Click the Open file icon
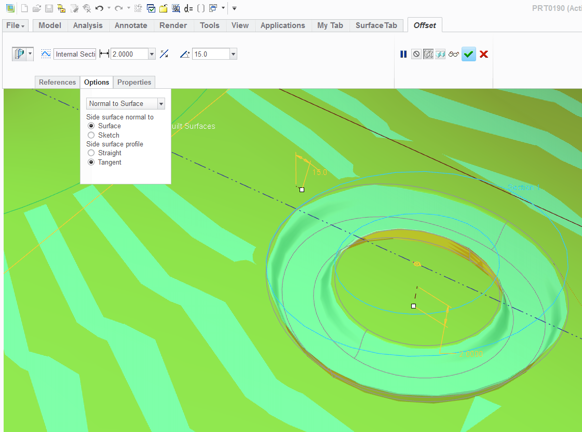 coord(36,8)
